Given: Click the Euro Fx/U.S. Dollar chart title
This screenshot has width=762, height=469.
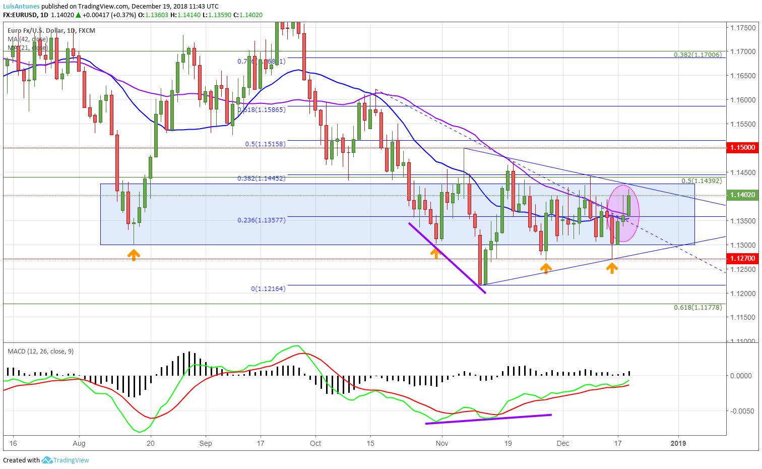Looking at the screenshot, I should (51, 30).
